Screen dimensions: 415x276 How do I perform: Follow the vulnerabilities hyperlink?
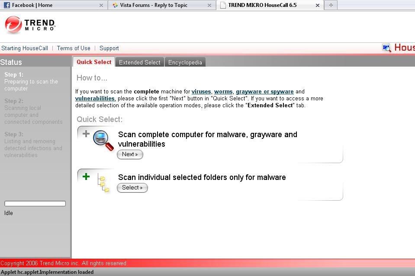pos(95,99)
